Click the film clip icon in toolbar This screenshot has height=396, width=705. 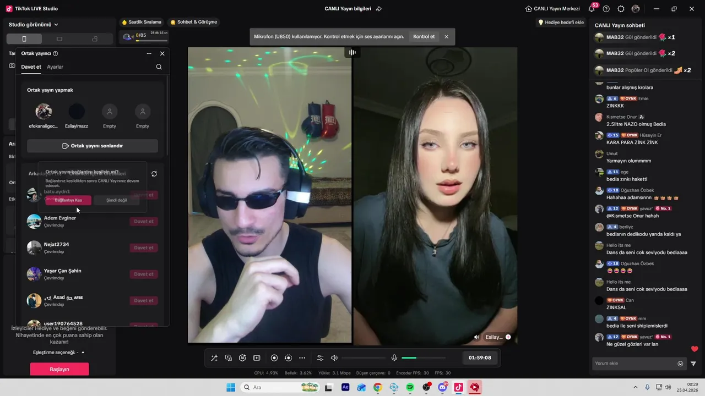tap(257, 358)
